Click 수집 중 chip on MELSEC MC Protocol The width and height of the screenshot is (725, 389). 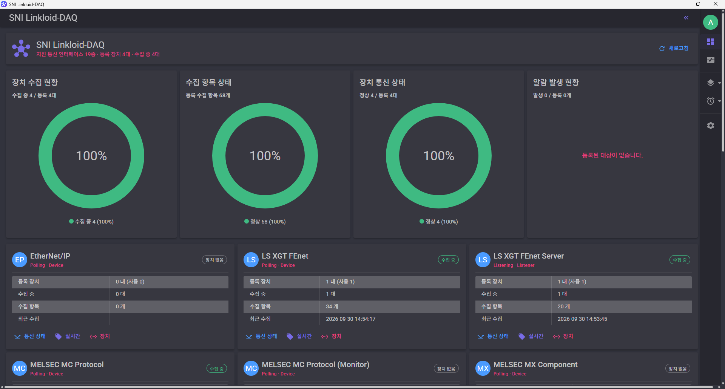(x=217, y=368)
